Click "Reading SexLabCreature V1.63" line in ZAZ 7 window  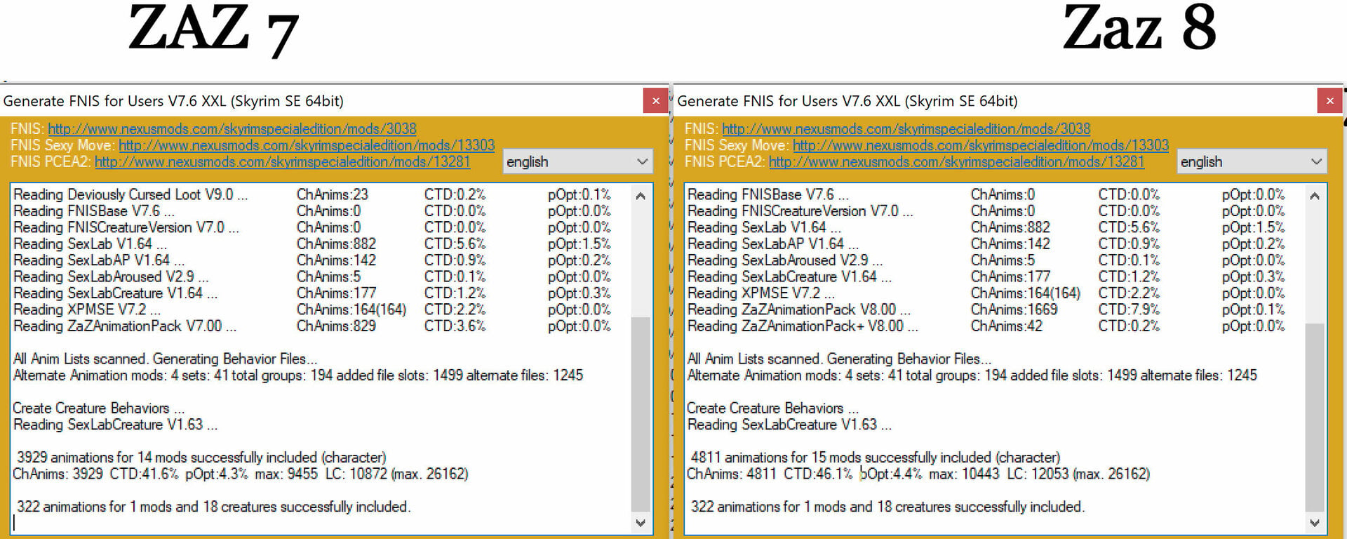click(116, 425)
